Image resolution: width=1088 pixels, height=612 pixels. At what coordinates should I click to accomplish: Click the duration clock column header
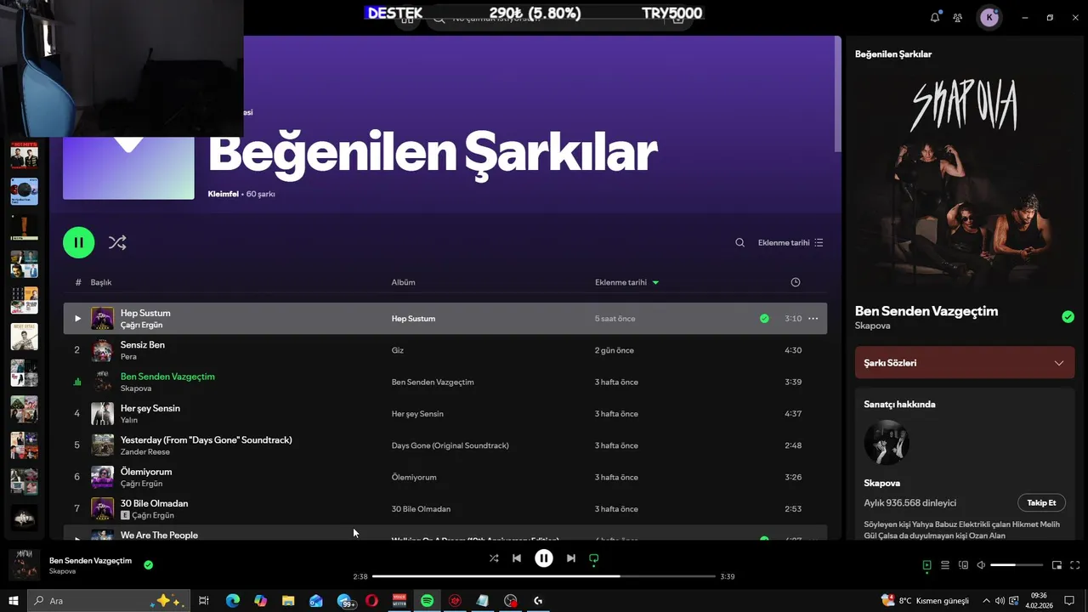796,282
